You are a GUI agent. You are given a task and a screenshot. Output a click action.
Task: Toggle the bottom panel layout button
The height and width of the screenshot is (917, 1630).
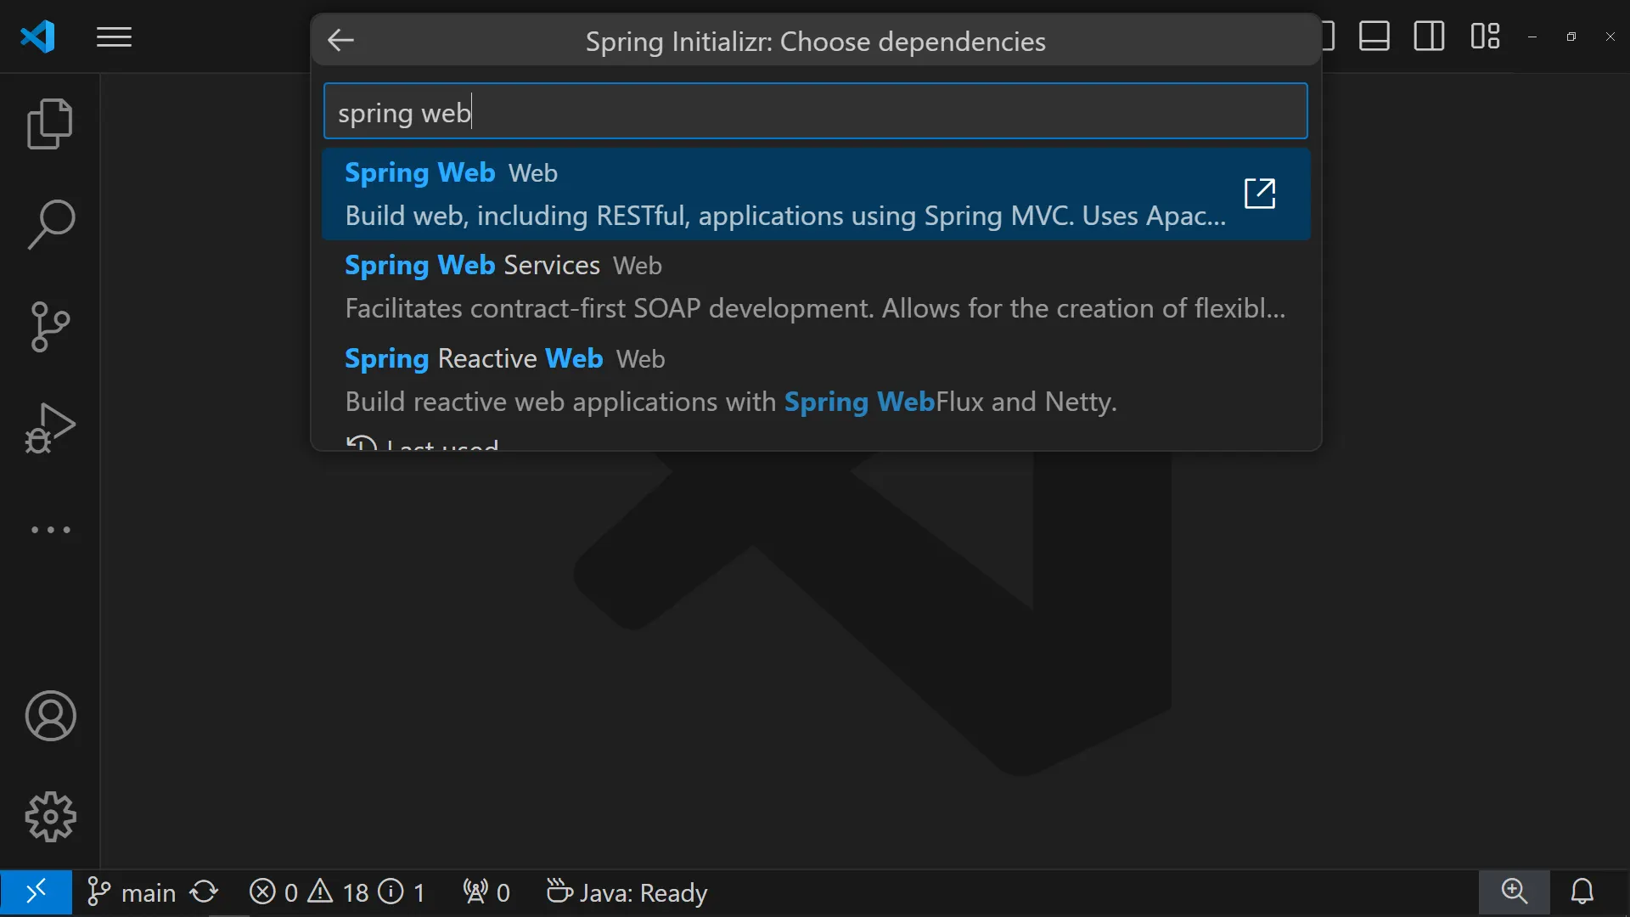click(1374, 37)
